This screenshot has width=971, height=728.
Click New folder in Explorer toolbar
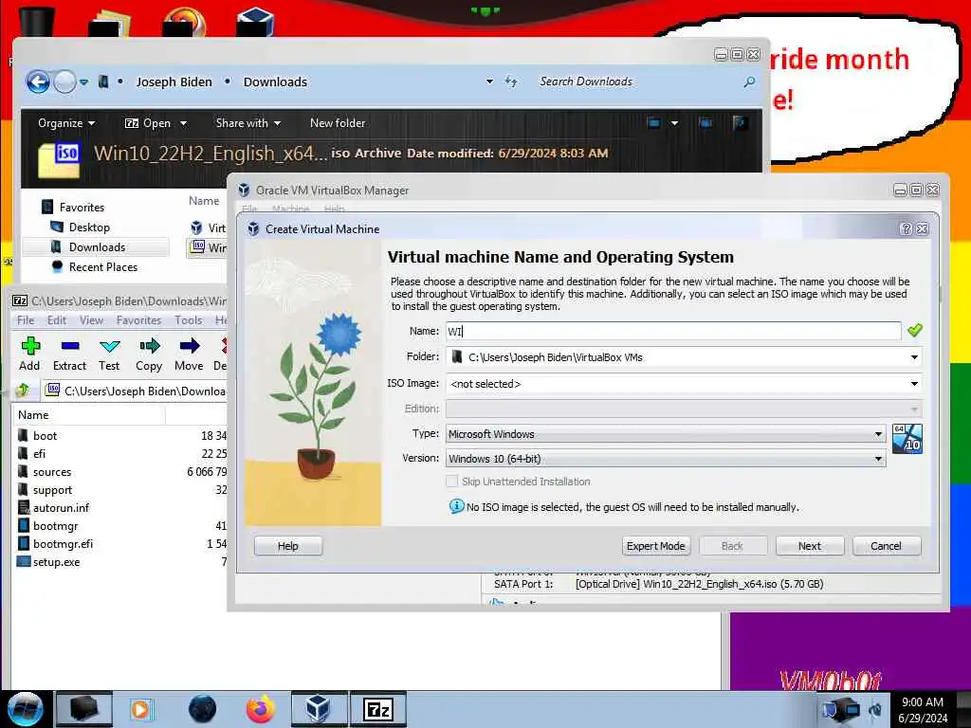338,122
